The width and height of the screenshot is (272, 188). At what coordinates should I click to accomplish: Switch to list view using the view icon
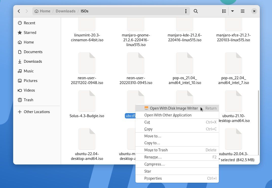(224, 11)
